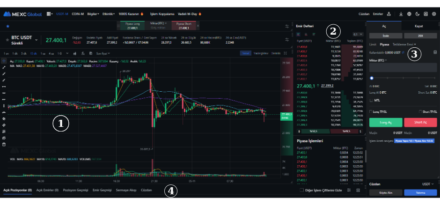This screenshot has width=440, height=205.
Task: Expand the order book 0.1 precision dropdown
Action: click(358, 34)
